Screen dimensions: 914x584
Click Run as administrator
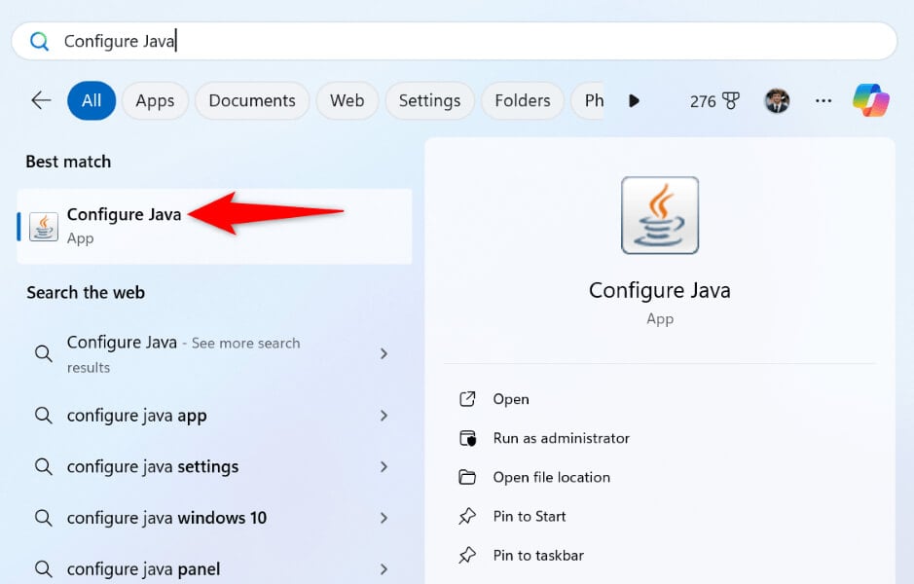click(x=561, y=438)
